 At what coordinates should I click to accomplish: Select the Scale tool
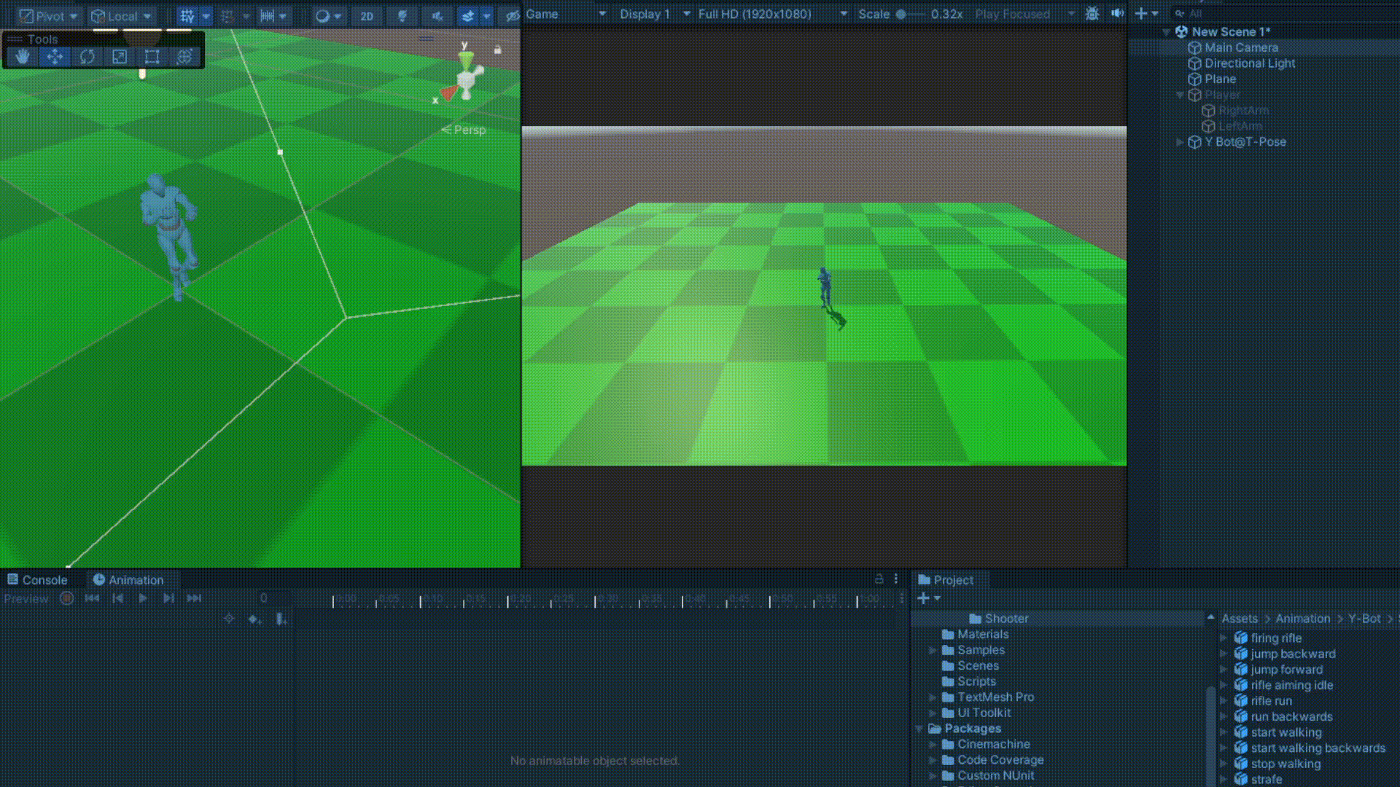click(x=120, y=57)
